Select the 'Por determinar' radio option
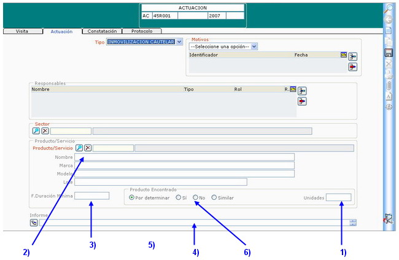 131,197
